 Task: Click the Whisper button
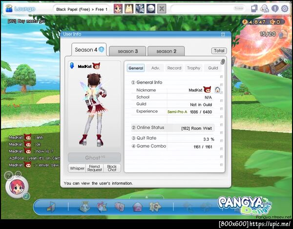pos(77,168)
